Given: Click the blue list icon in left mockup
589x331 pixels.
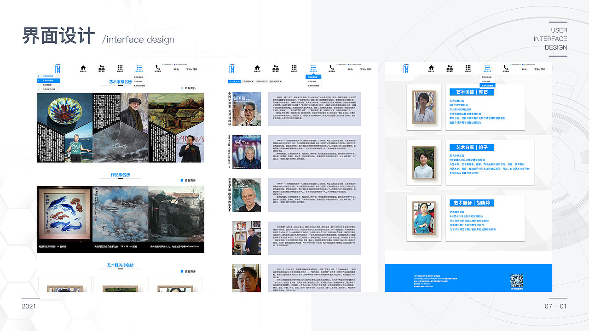Looking at the screenshot, I should pyautogui.click(x=139, y=68).
